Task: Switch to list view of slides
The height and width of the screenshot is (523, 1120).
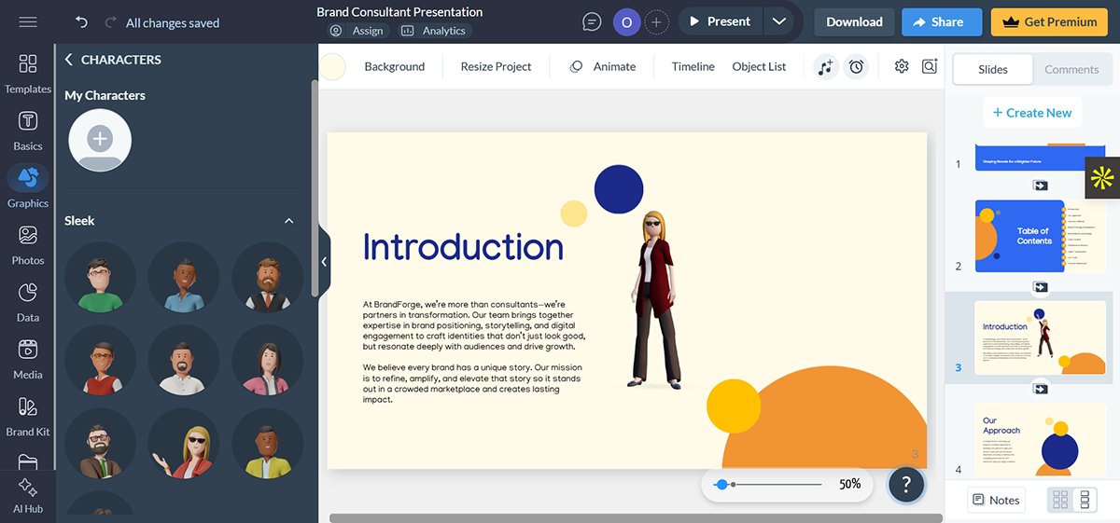Action: click(x=1085, y=500)
